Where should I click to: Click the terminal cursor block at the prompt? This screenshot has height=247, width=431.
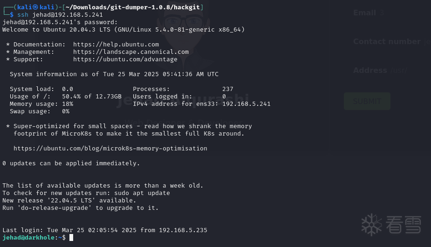pyautogui.click(x=71, y=238)
